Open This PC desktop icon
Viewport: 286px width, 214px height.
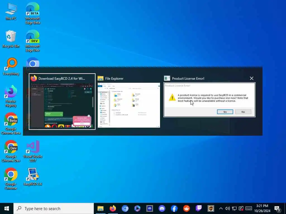coord(11,11)
